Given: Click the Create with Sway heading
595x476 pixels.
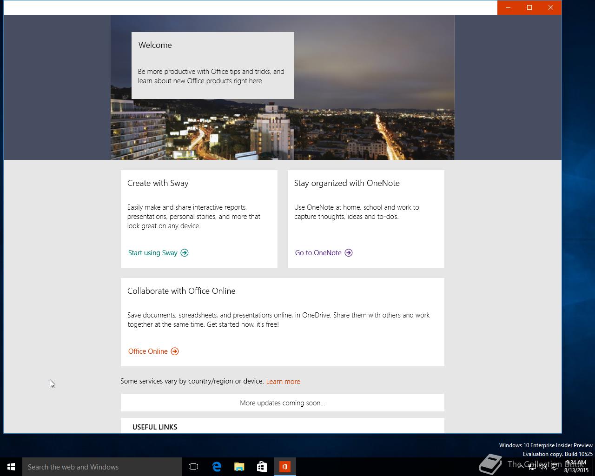Looking at the screenshot, I should 158,183.
